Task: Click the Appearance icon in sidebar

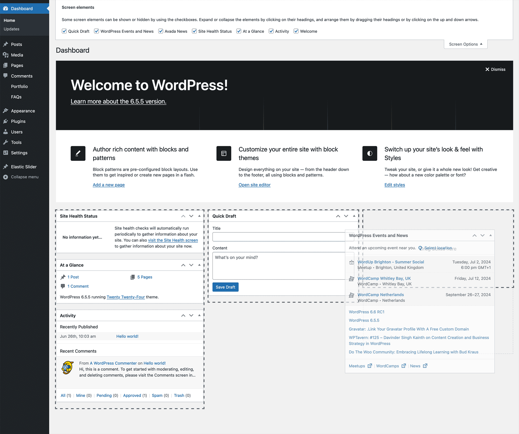Action: pyautogui.click(x=6, y=111)
